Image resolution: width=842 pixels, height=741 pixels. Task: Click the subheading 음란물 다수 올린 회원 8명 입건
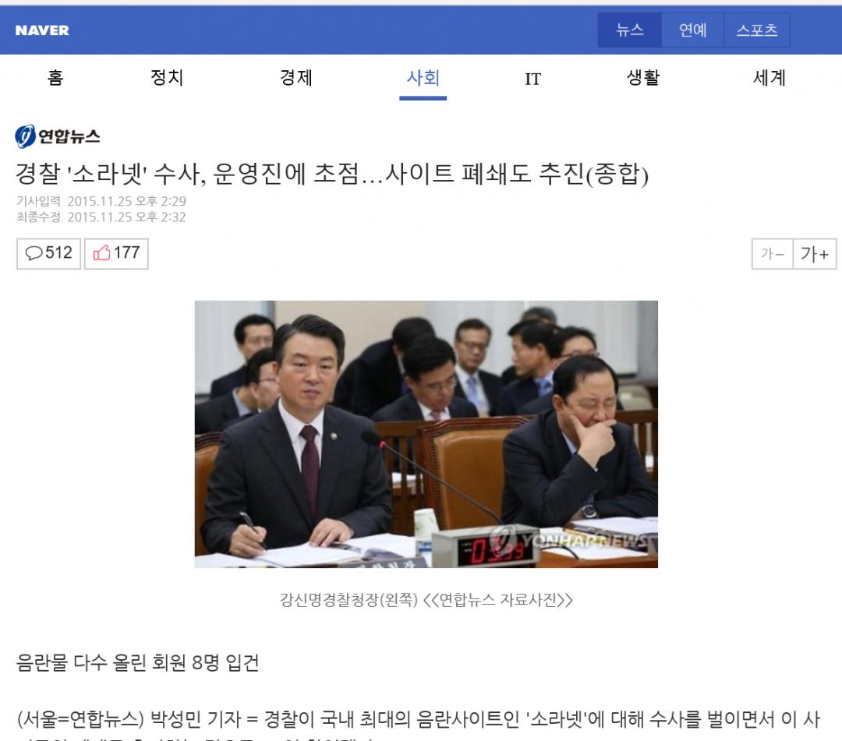pos(137,662)
